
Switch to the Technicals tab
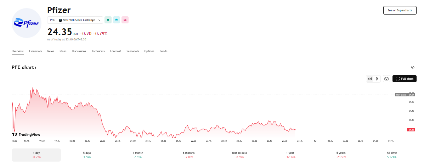pos(98,51)
